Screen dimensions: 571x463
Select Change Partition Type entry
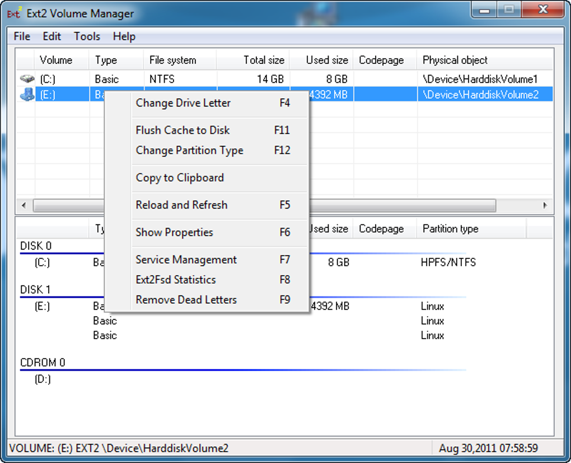point(213,150)
